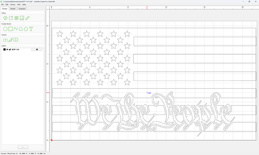This screenshot has height=155, width=259.
Task: Click the edit document icon in Setup
Action: 11,18
